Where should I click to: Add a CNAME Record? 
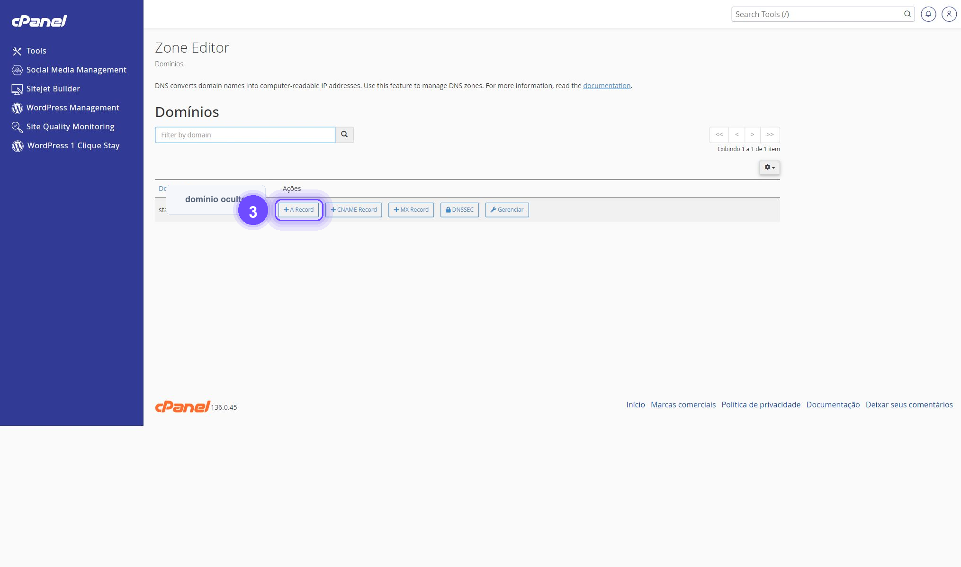point(354,210)
